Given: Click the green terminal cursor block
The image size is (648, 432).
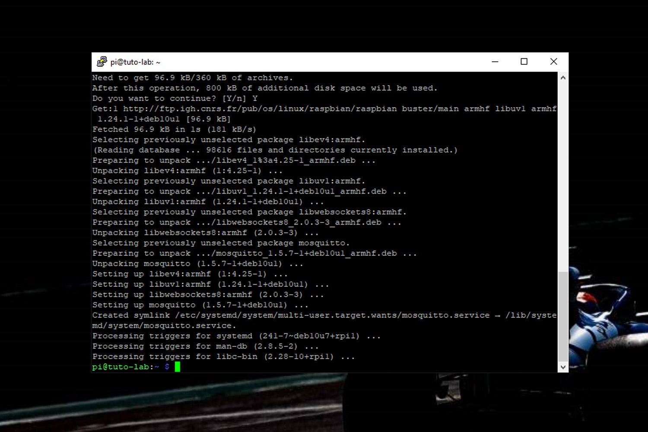Looking at the screenshot, I should [177, 367].
